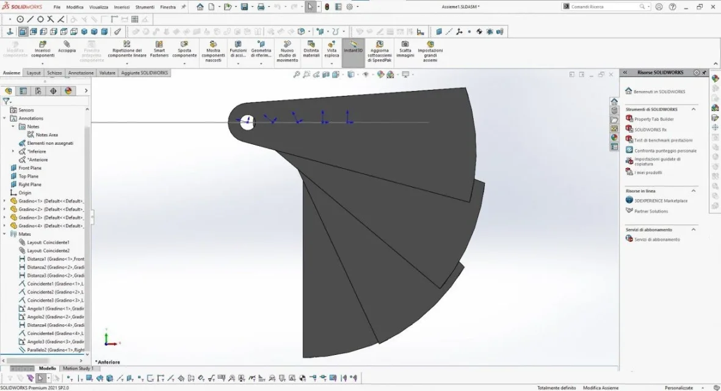Viewport: 721px width, 391px height.
Task: Click Nuovo studio di movimento
Action: [288, 51]
